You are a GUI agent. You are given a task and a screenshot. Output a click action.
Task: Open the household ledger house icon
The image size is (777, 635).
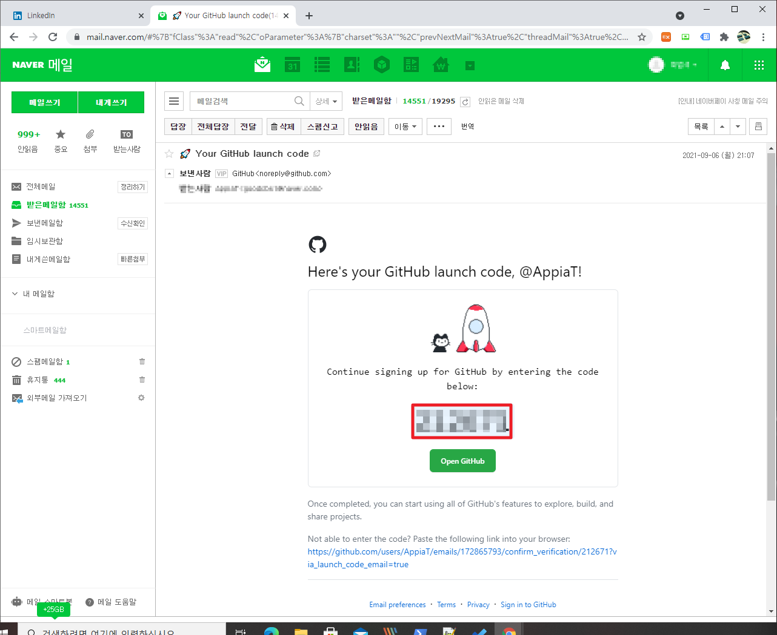point(441,64)
